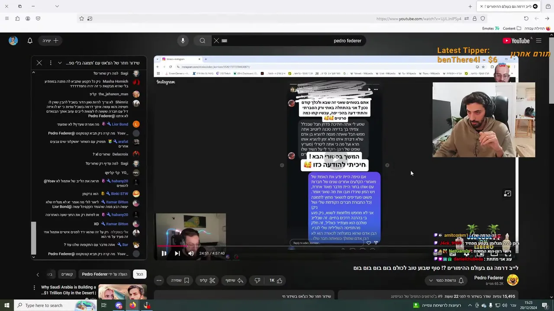The image size is (554, 311).
Task: Bookmark this page with star icon
Action: point(81,19)
